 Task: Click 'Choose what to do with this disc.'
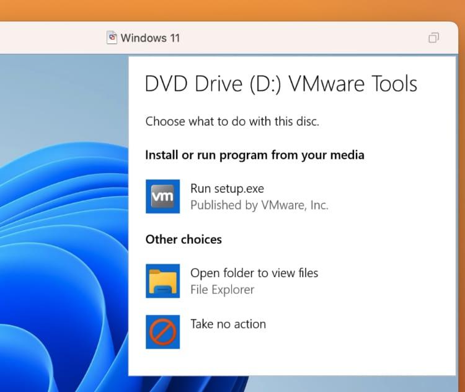pyautogui.click(x=232, y=122)
